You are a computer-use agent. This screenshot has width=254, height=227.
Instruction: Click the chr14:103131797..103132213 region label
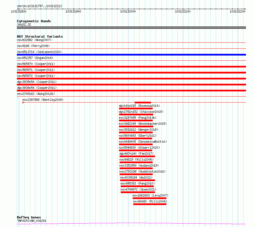pyautogui.click(x=39, y=6)
